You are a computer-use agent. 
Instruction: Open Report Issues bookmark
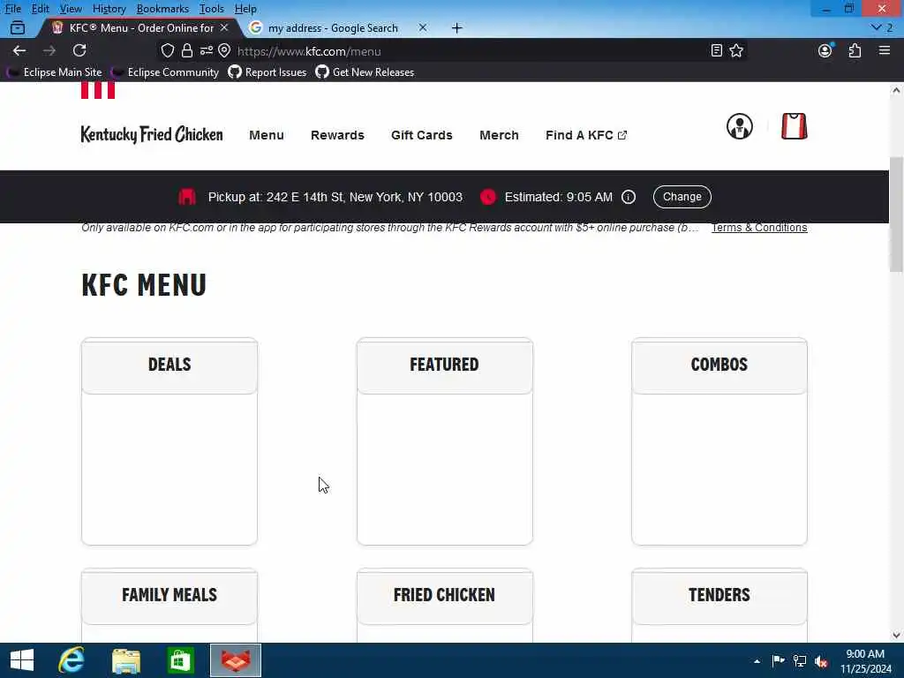pos(267,72)
